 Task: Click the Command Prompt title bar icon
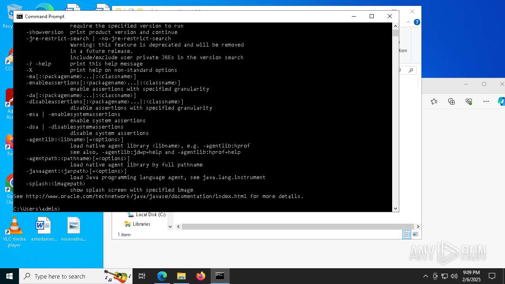pos(19,16)
